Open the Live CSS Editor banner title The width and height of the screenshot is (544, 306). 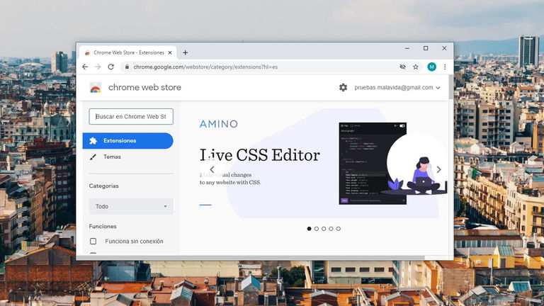[x=260, y=155]
